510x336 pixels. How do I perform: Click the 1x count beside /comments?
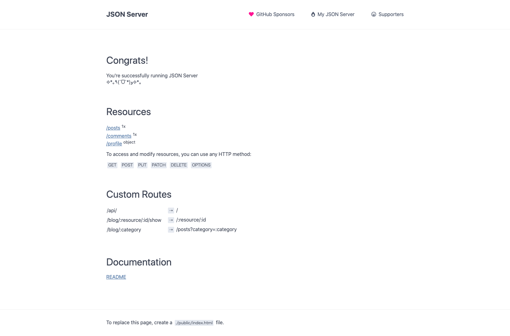coord(135,135)
